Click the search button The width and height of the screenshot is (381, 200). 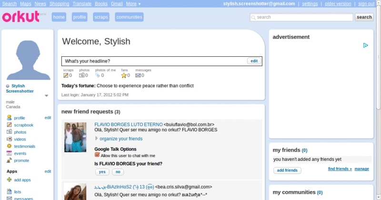click(x=364, y=17)
